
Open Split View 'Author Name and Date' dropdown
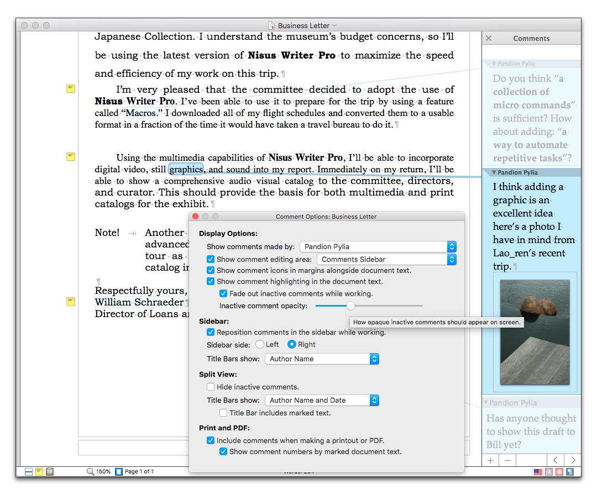pos(322,401)
